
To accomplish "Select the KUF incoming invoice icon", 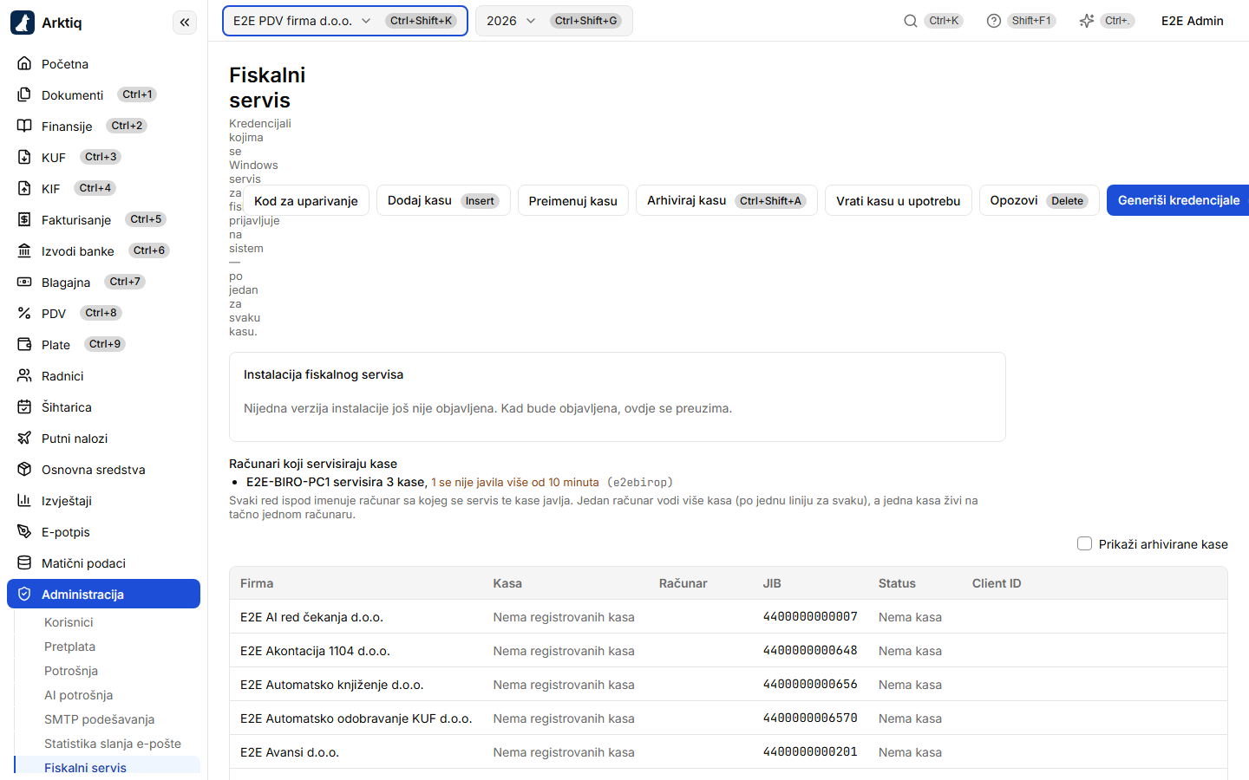I will tap(24, 157).
